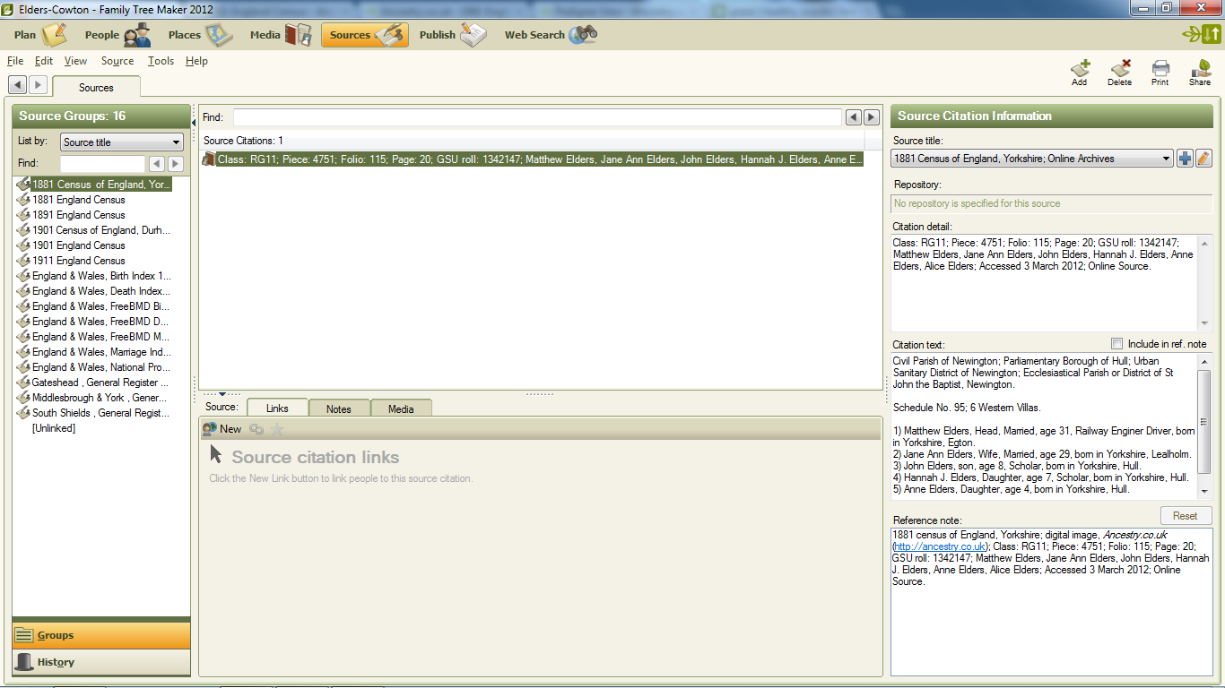Click the link icon beside New
This screenshot has width=1225, height=688.
coord(256,429)
